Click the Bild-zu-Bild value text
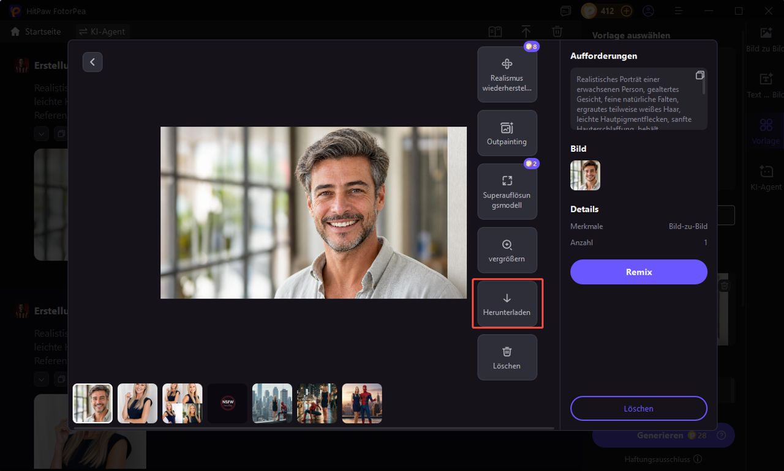The width and height of the screenshot is (784, 471). (688, 226)
